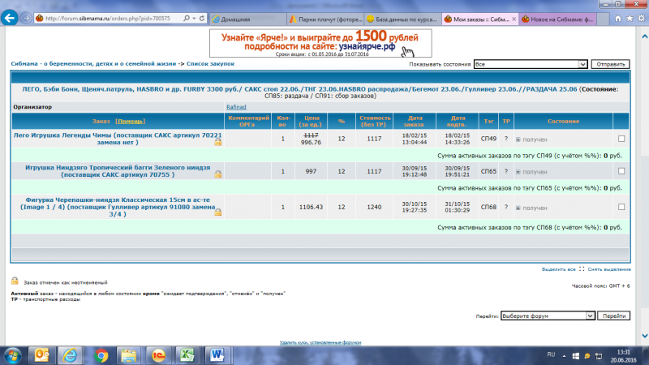Click the ? in СП65 ТР column

[x=505, y=171]
